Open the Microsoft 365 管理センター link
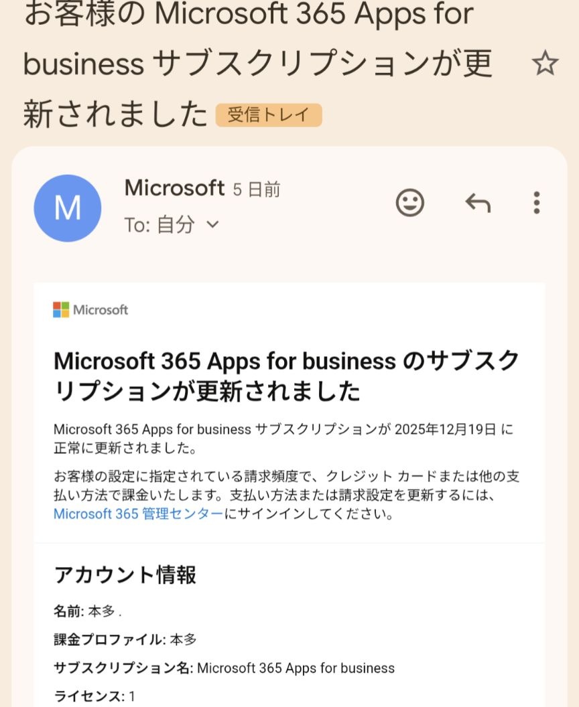The height and width of the screenshot is (707, 579). click(138, 514)
